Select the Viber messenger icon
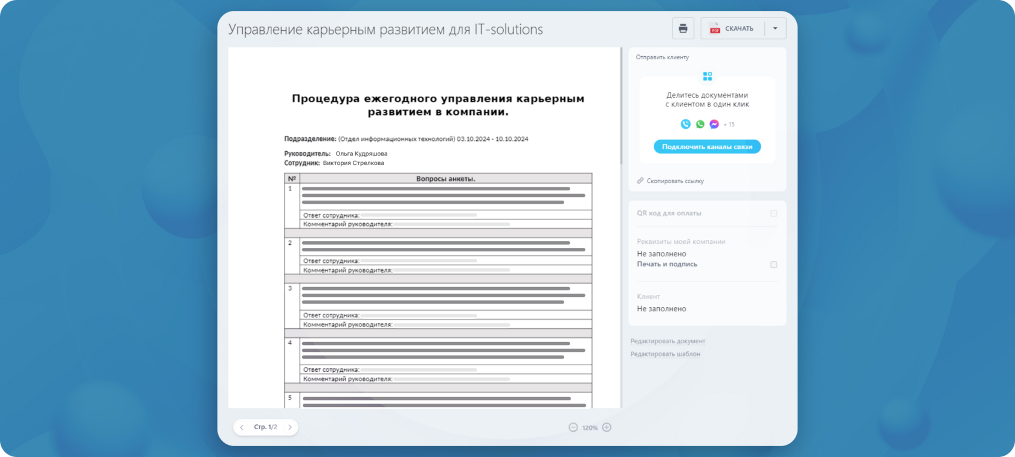Image resolution: width=1015 pixels, height=457 pixels. coord(685,124)
